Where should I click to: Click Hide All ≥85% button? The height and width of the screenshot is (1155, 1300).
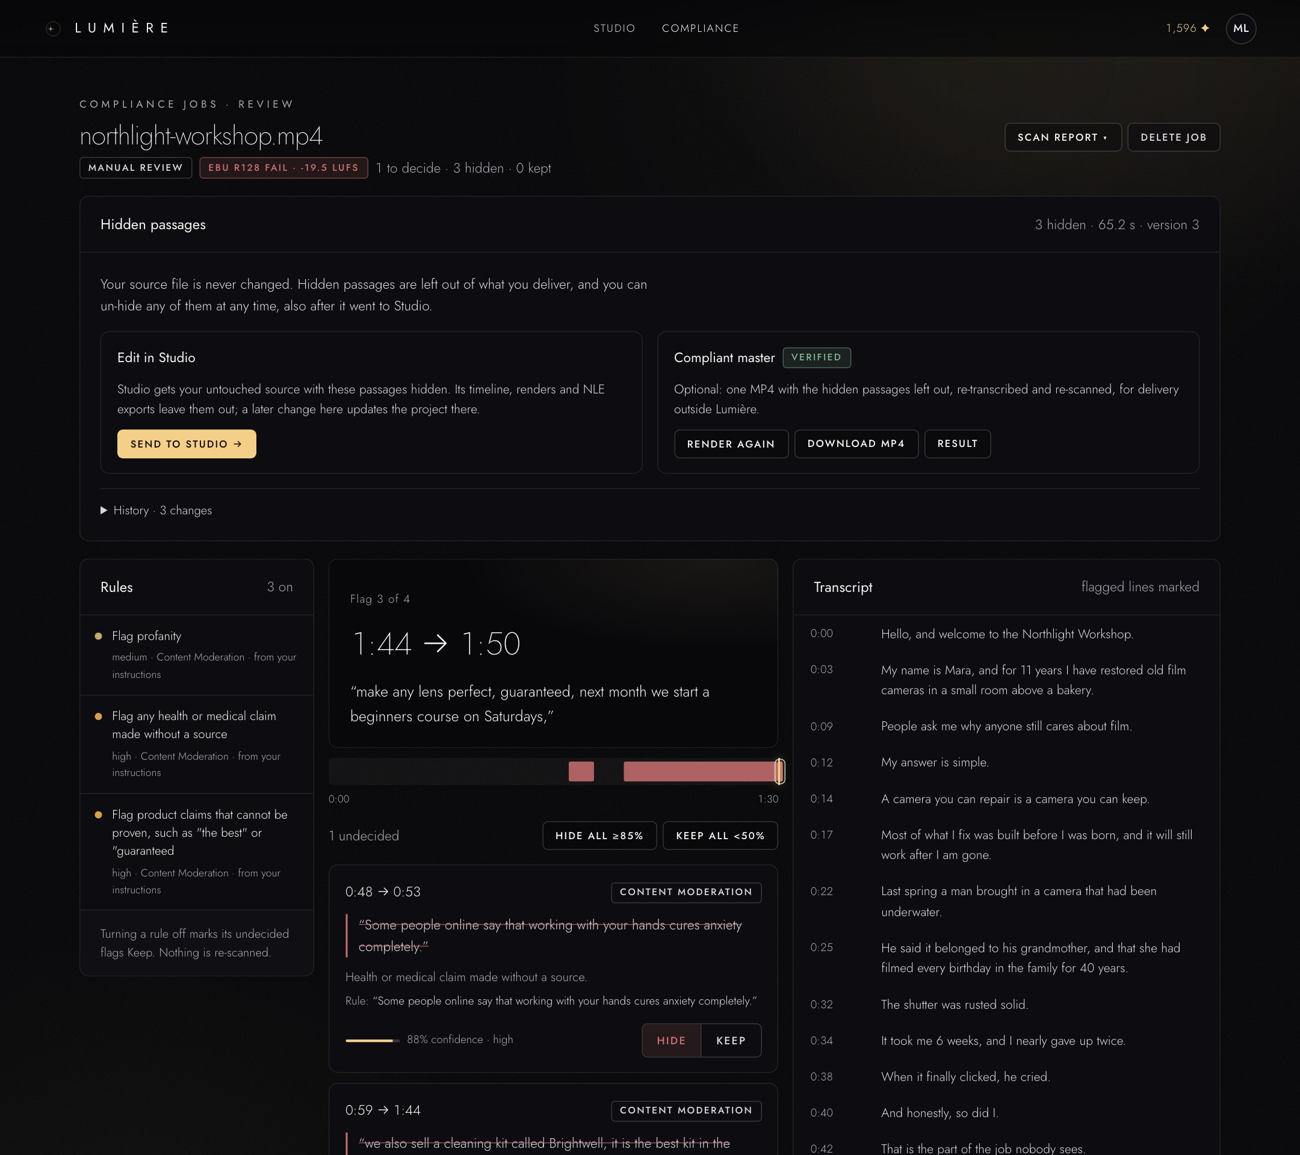599,835
